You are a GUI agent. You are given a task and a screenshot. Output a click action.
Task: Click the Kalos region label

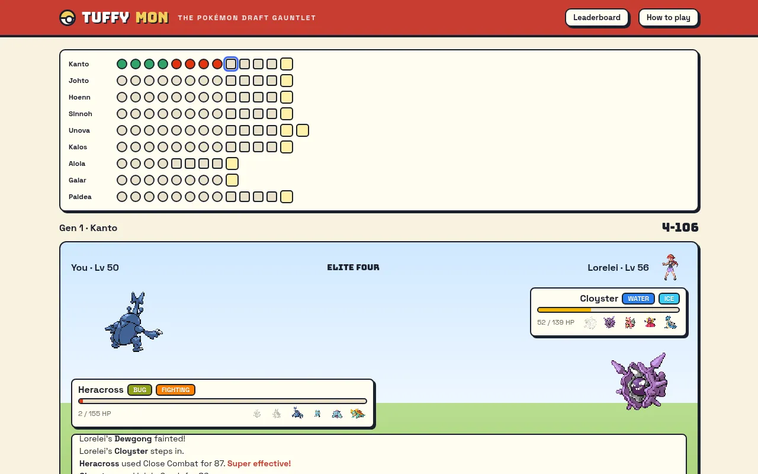tap(78, 147)
